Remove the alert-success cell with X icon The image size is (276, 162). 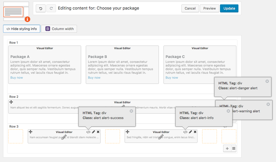[98, 132]
